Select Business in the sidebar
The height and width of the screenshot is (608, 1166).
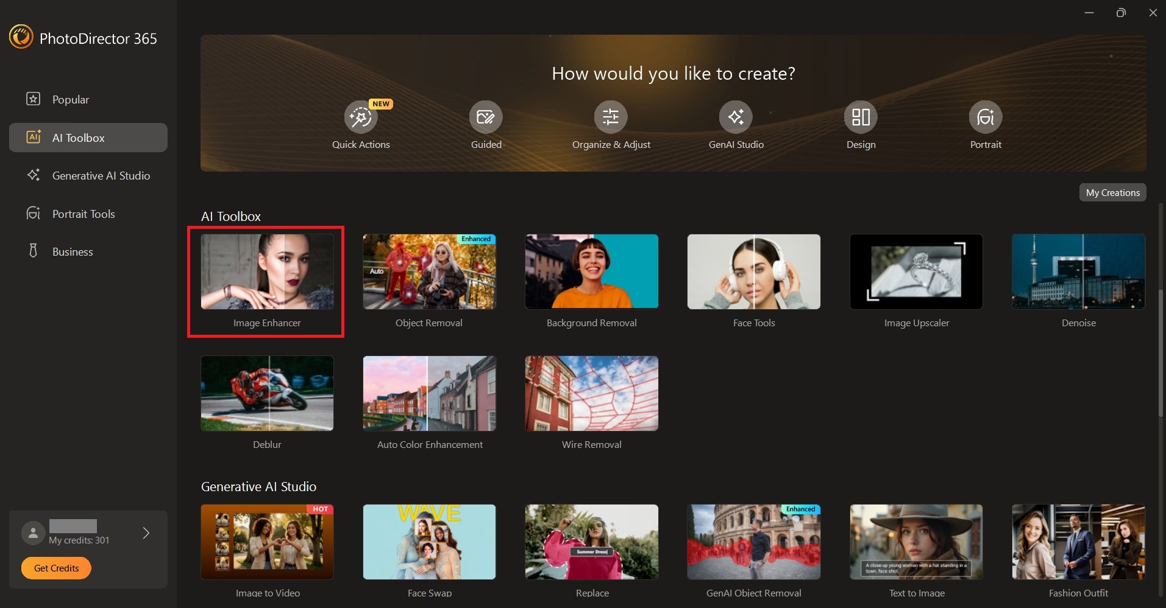[73, 251]
